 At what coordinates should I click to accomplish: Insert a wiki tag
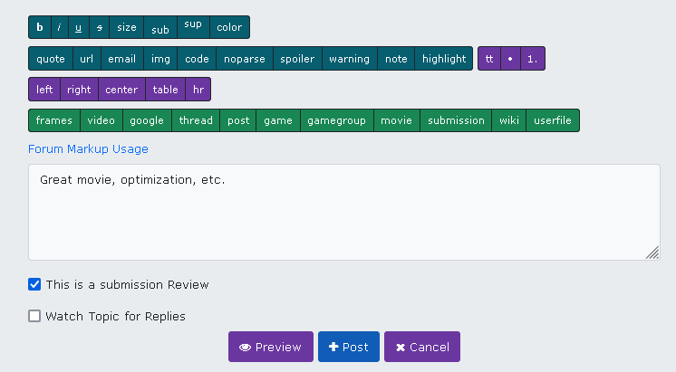click(x=508, y=120)
